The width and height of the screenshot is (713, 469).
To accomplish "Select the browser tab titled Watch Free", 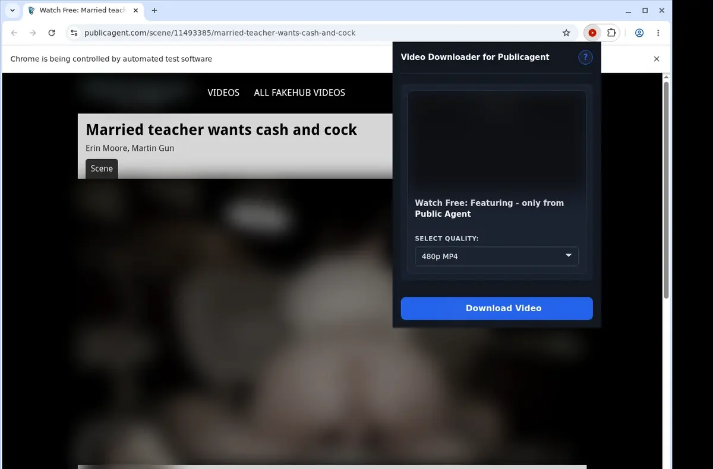I will pyautogui.click(x=82, y=11).
